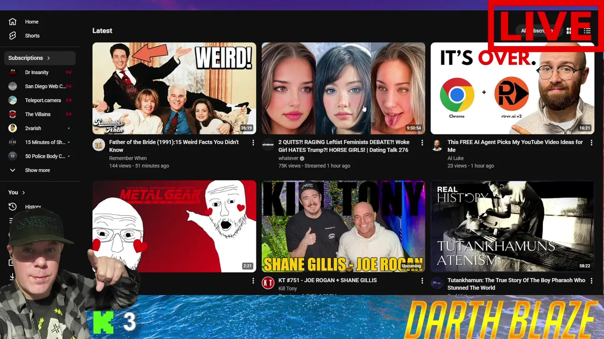Open Remember When channel avatar
This screenshot has height=339, width=604.
coord(99,145)
